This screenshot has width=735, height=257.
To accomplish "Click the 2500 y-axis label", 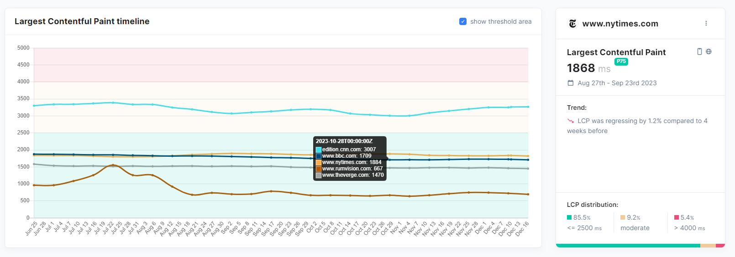I will [x=23, y=133].
